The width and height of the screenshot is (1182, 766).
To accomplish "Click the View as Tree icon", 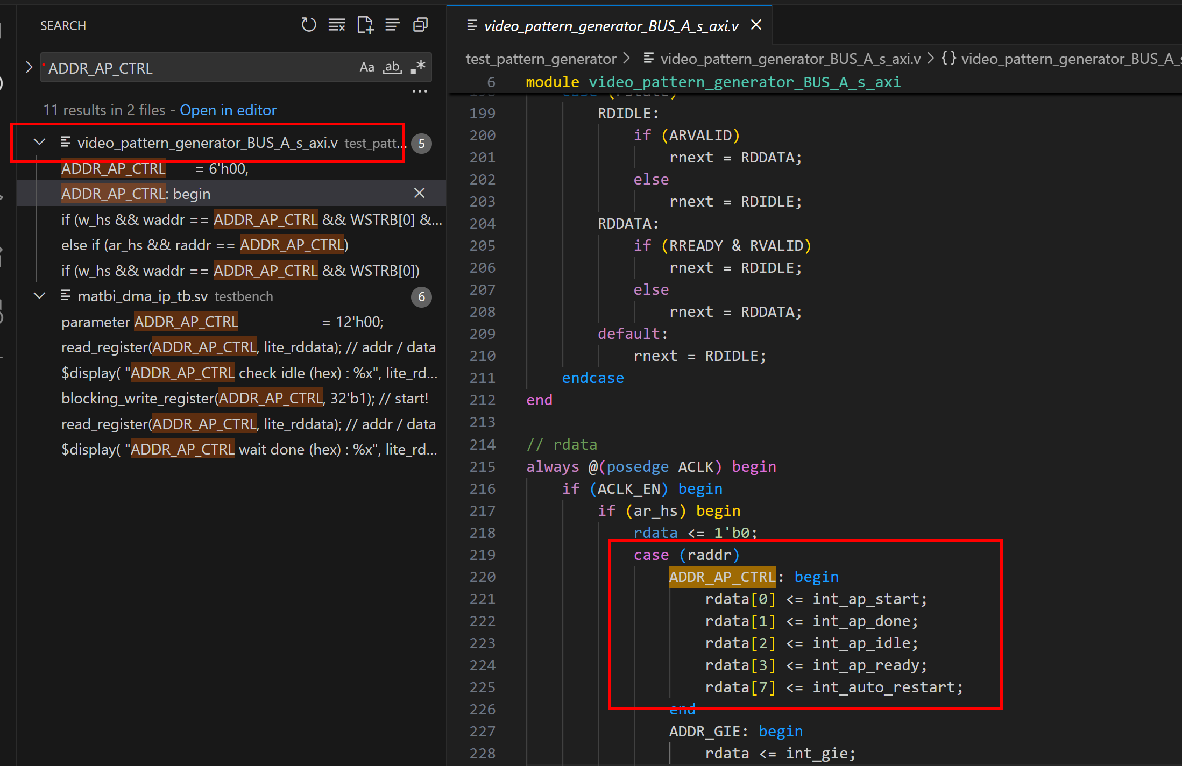I will click(393, 25).
